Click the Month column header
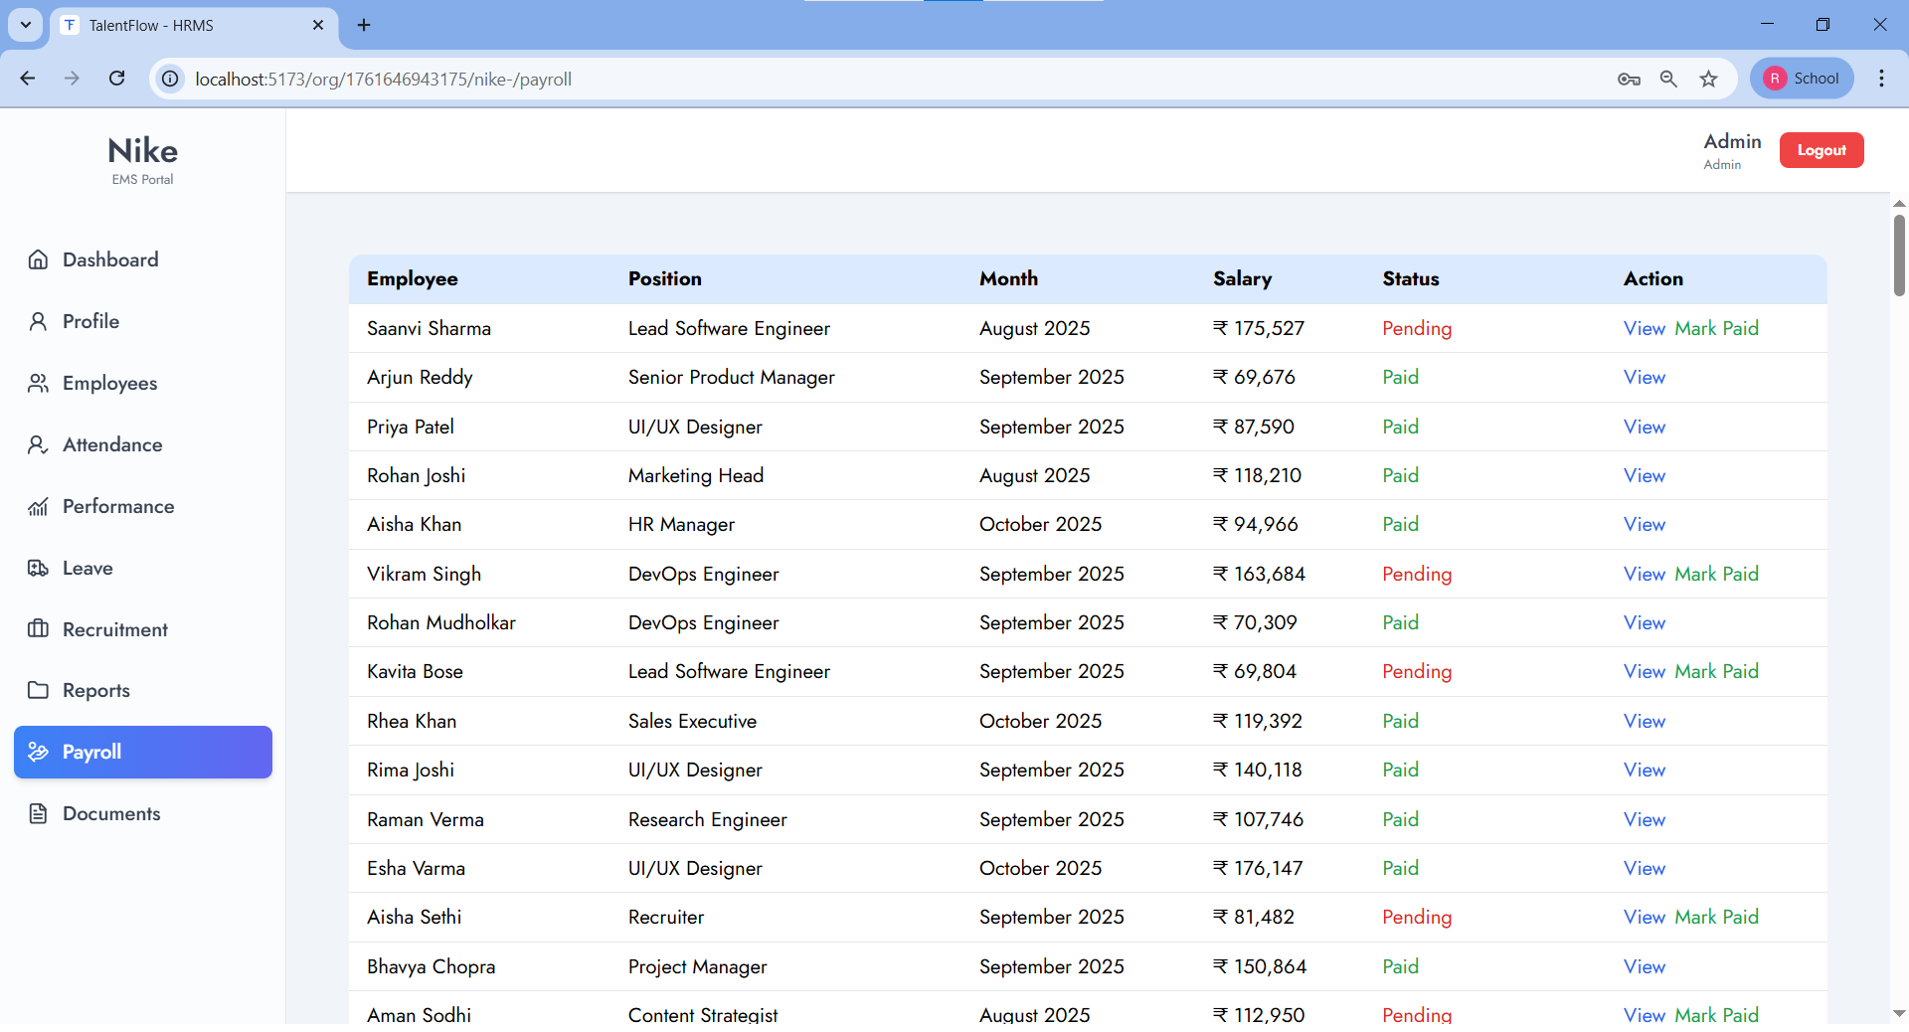This screenshot has height=1032, width=1909. (1008, 279)
